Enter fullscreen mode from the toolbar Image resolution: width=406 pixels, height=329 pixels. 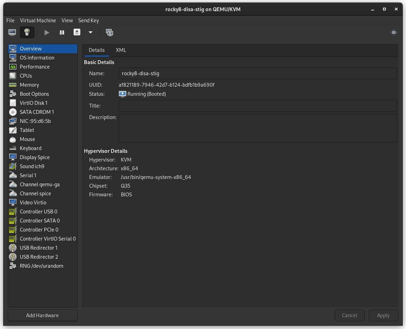[393, 32]
